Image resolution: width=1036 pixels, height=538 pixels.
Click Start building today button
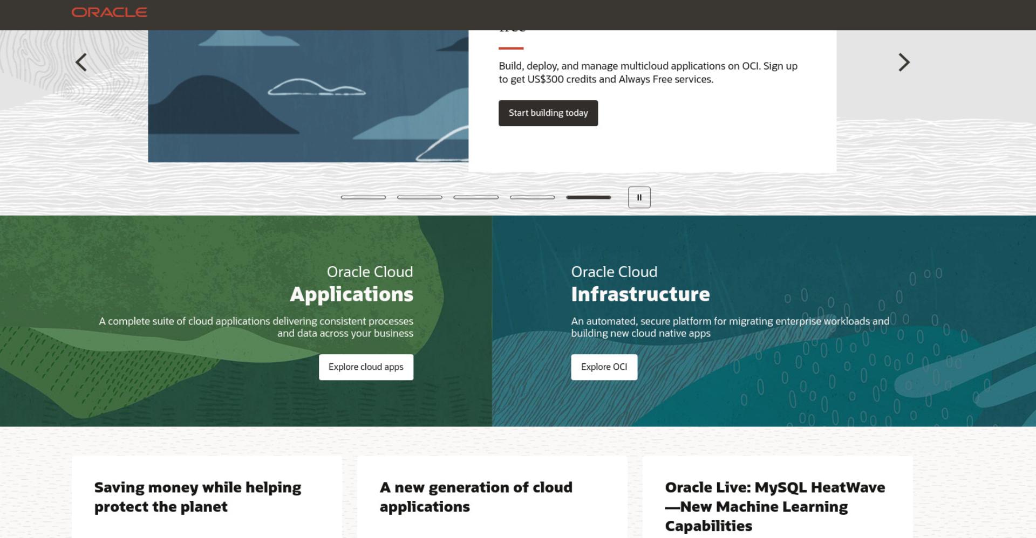coord(548,113)
